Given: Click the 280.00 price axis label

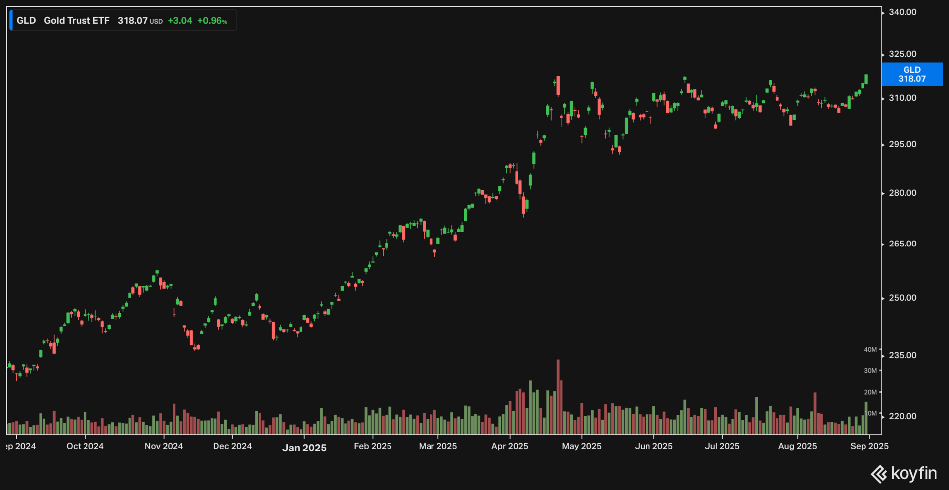Looking at the screenshot, I should pos(903,193).
